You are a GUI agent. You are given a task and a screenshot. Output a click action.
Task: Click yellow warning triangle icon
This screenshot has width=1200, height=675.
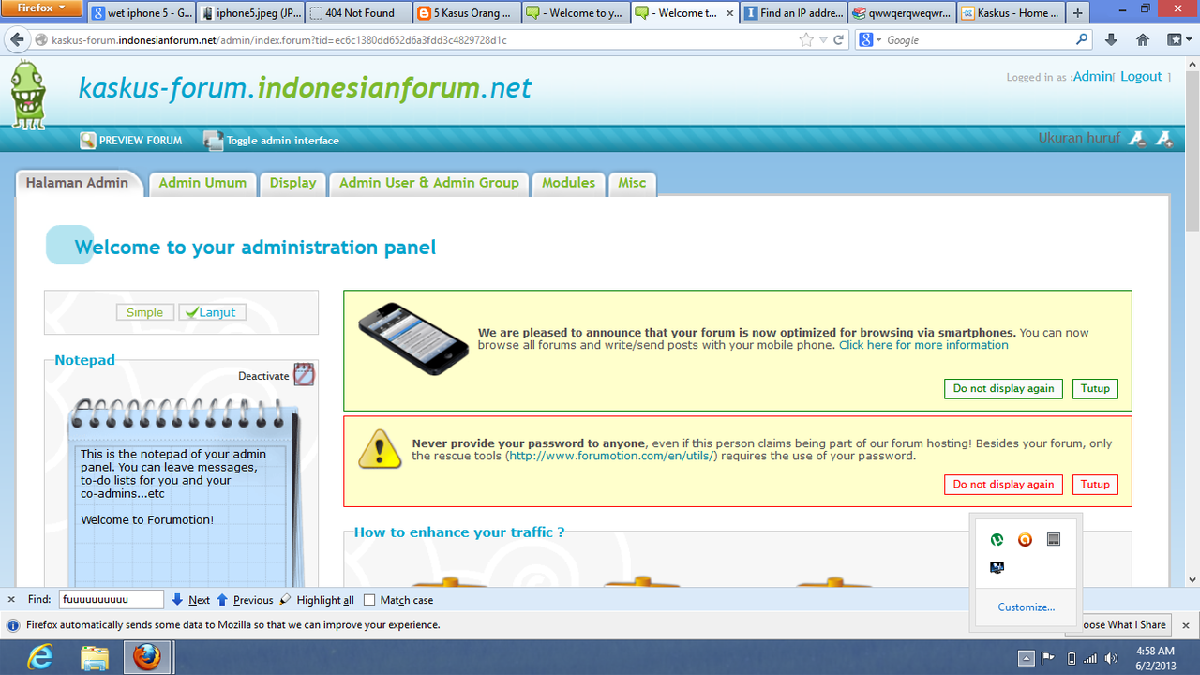pyautogui.click(x=380, y=449)
